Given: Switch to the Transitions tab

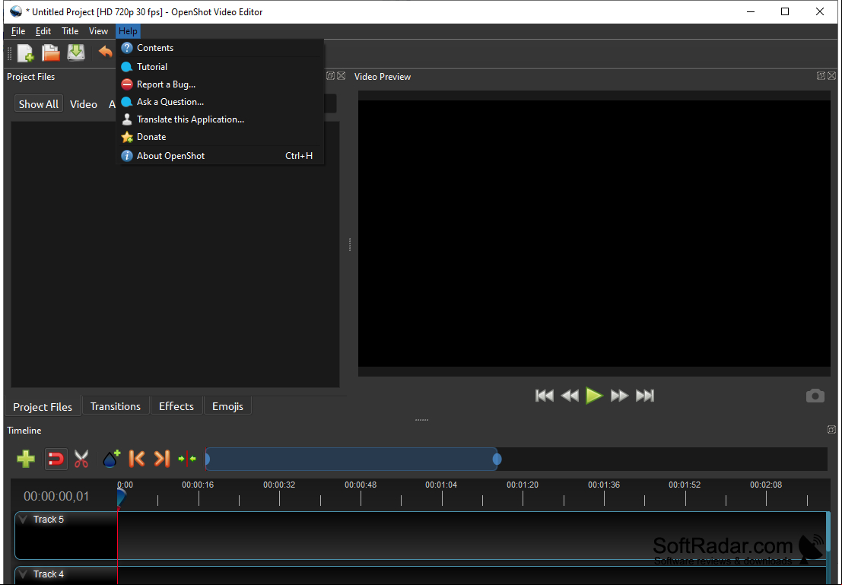Looking at the screenshot, I should tap(116, 406).
